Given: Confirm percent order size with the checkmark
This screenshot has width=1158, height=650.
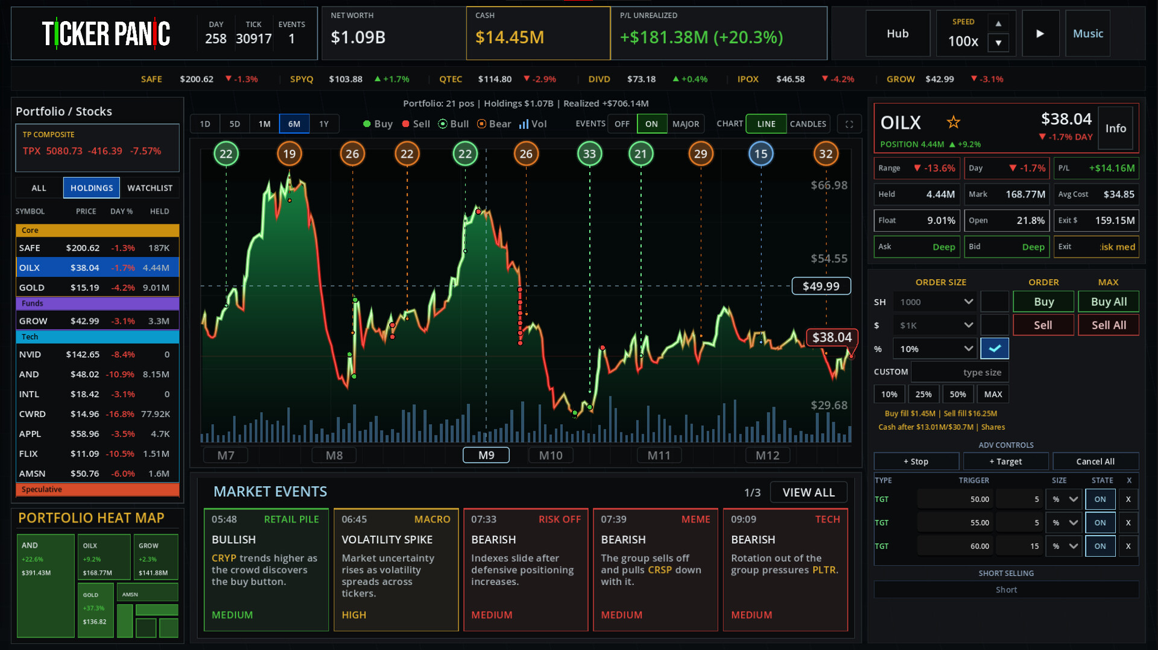Looking at the screenshot, I should (995, 349).
